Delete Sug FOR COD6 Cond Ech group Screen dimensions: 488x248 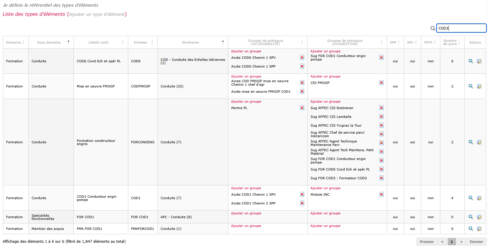pyautogui.click(x=381, y=169)
